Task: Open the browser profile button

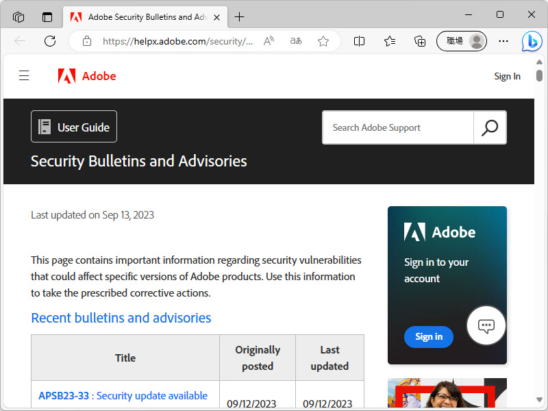Action: (462, 41)
